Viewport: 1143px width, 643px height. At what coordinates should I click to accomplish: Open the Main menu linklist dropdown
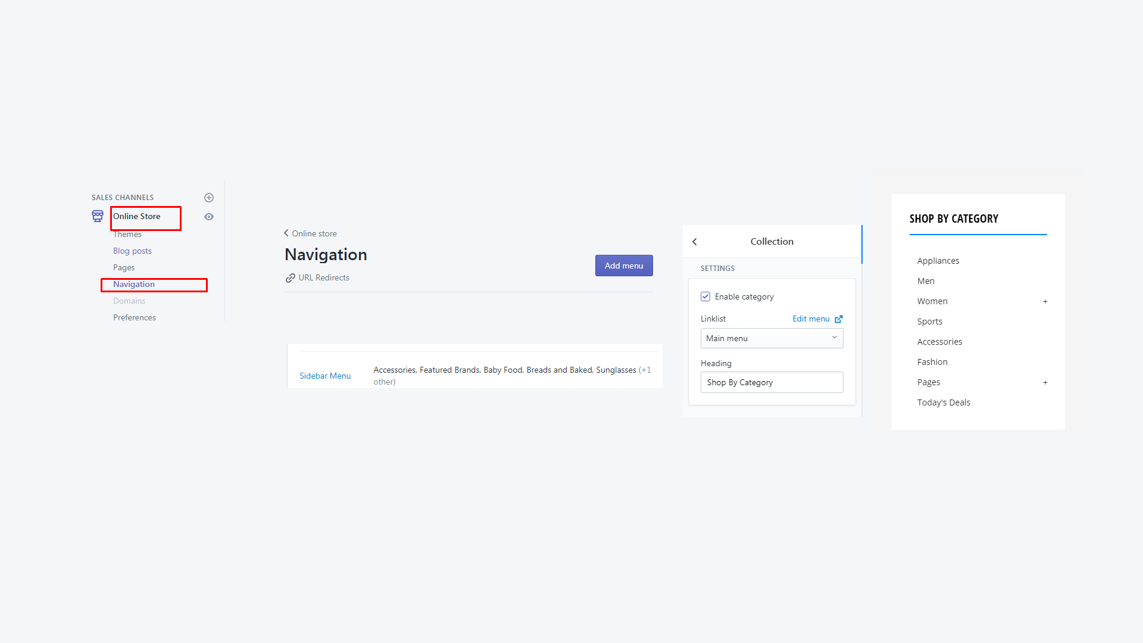(x=772, y=338)
